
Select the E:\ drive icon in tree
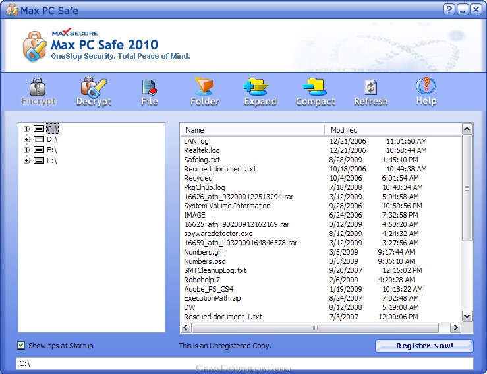pyautogui.click(x=39, y=150)
